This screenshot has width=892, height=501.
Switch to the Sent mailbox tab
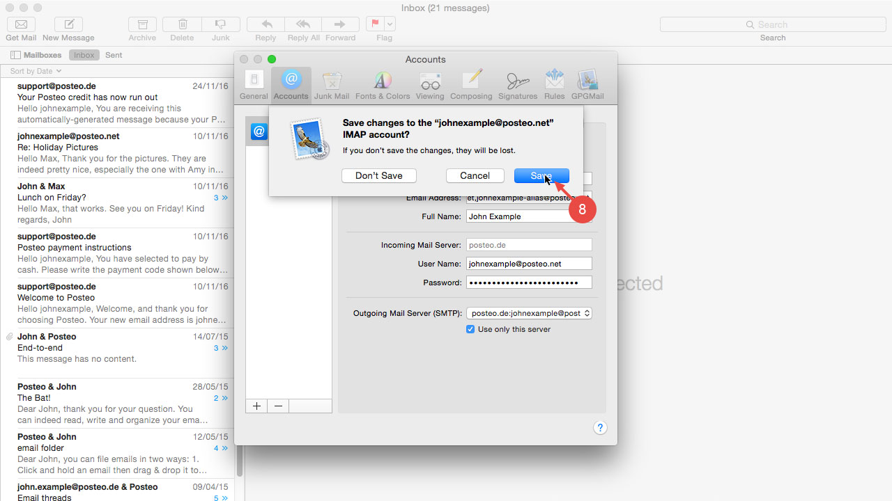(x=114, y=54)
